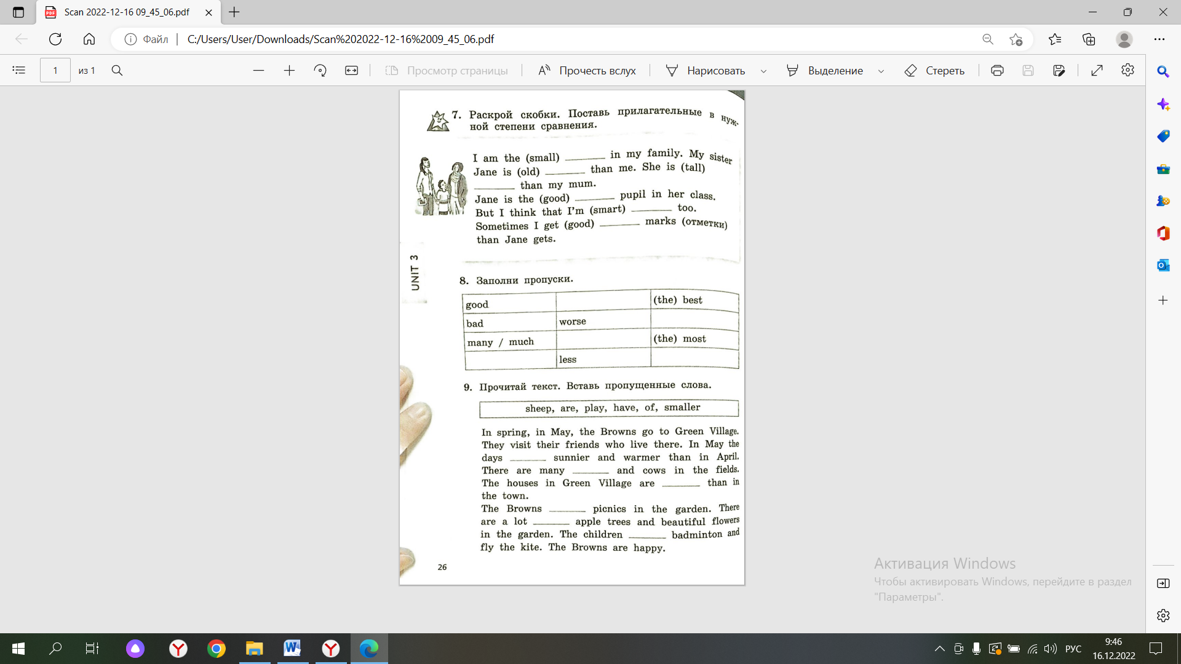
Task: Click the rotate page icon
Action: pos(320,70)
